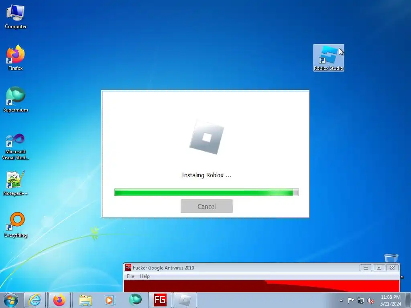Click the Show desktop strip on the taskbar

point(408,300)
